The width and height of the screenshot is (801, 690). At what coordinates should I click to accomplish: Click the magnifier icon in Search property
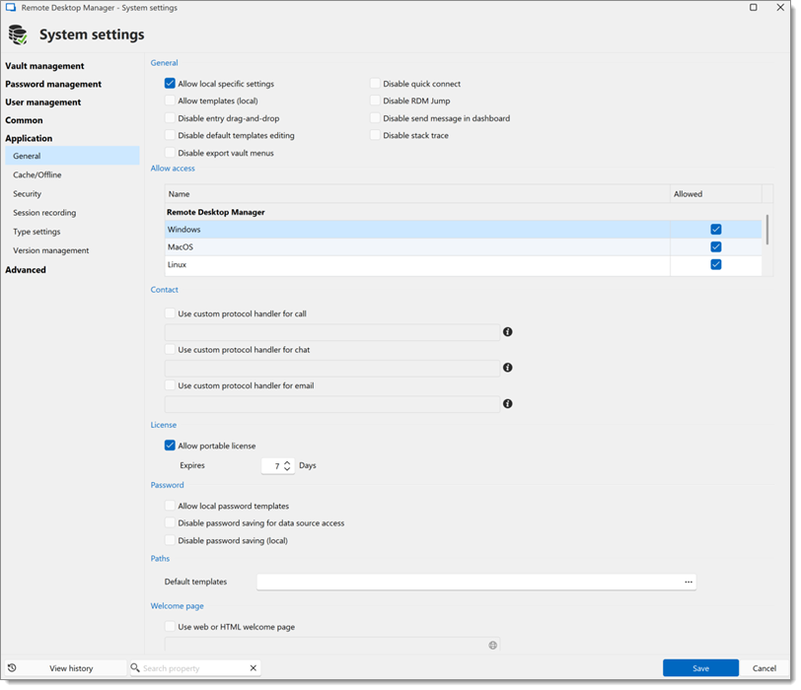tap(135, 667)
